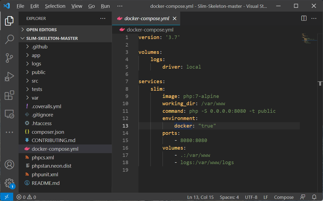The image size is (323, 201).
Task: Open the Extensions view
Action: tap(9, 95)
